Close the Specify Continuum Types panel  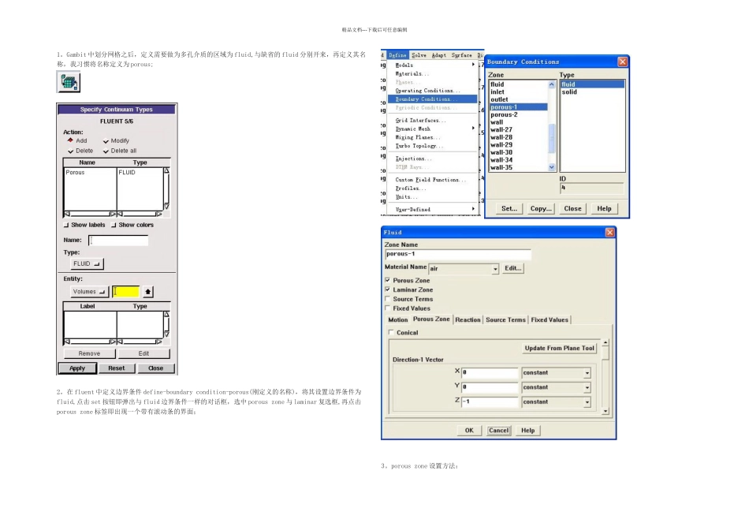(156, 368)
